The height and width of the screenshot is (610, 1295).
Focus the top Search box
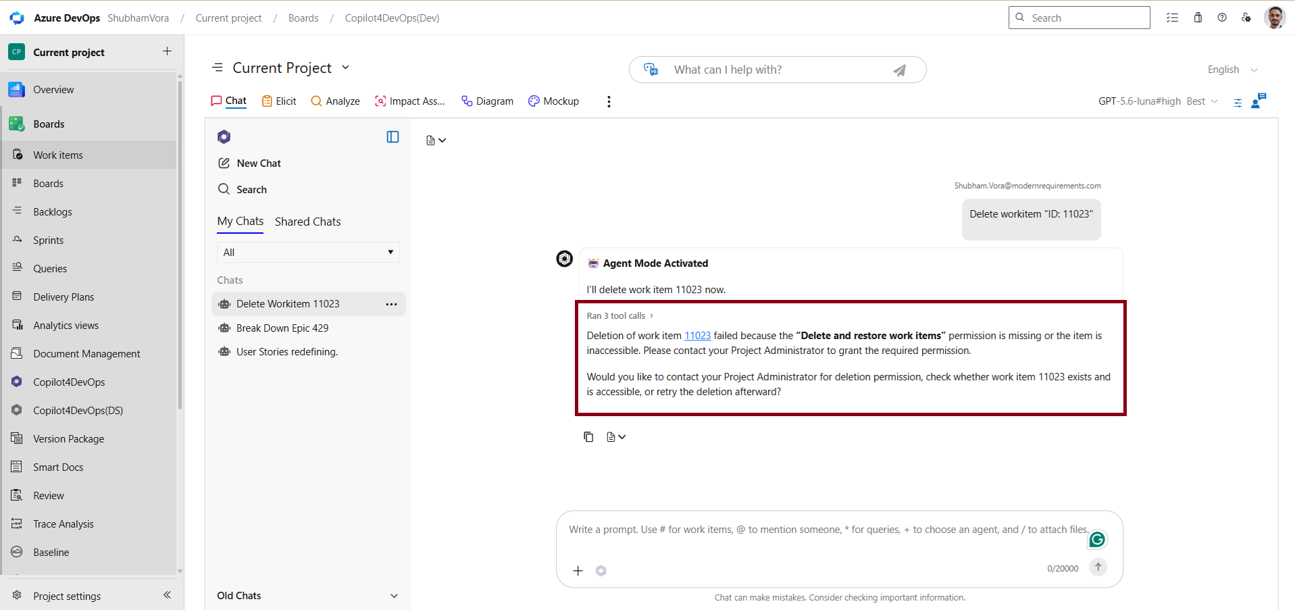tap(1080, 18)
